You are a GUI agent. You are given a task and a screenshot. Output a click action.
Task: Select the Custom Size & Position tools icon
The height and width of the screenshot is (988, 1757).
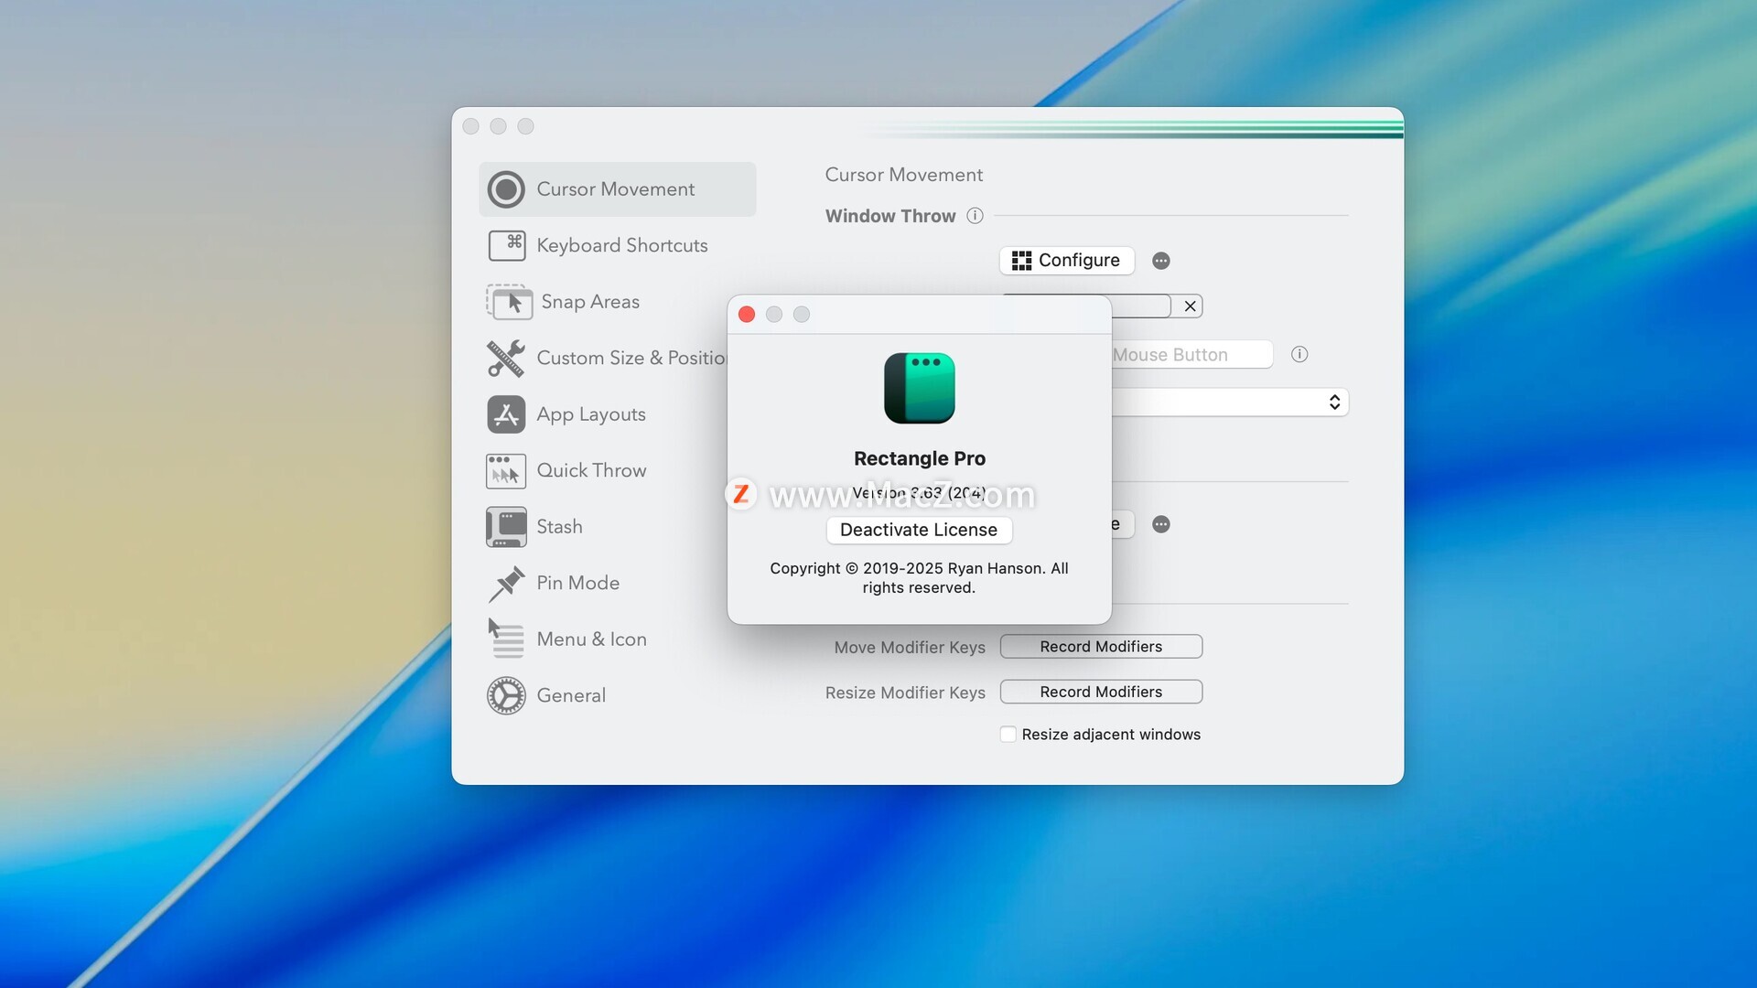click(506, 358)
